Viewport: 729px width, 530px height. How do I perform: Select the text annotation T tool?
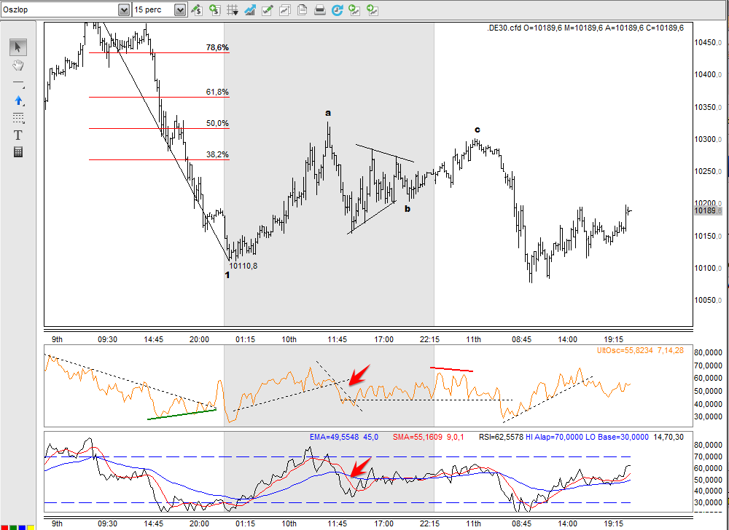[18, 135]
